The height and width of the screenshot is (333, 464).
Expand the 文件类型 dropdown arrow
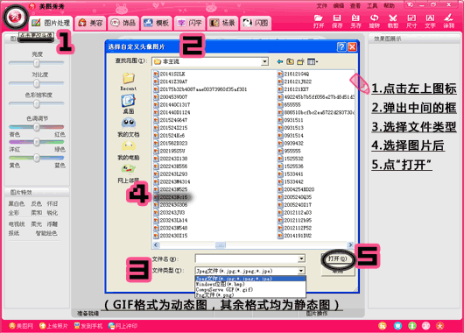pos(301,271)
